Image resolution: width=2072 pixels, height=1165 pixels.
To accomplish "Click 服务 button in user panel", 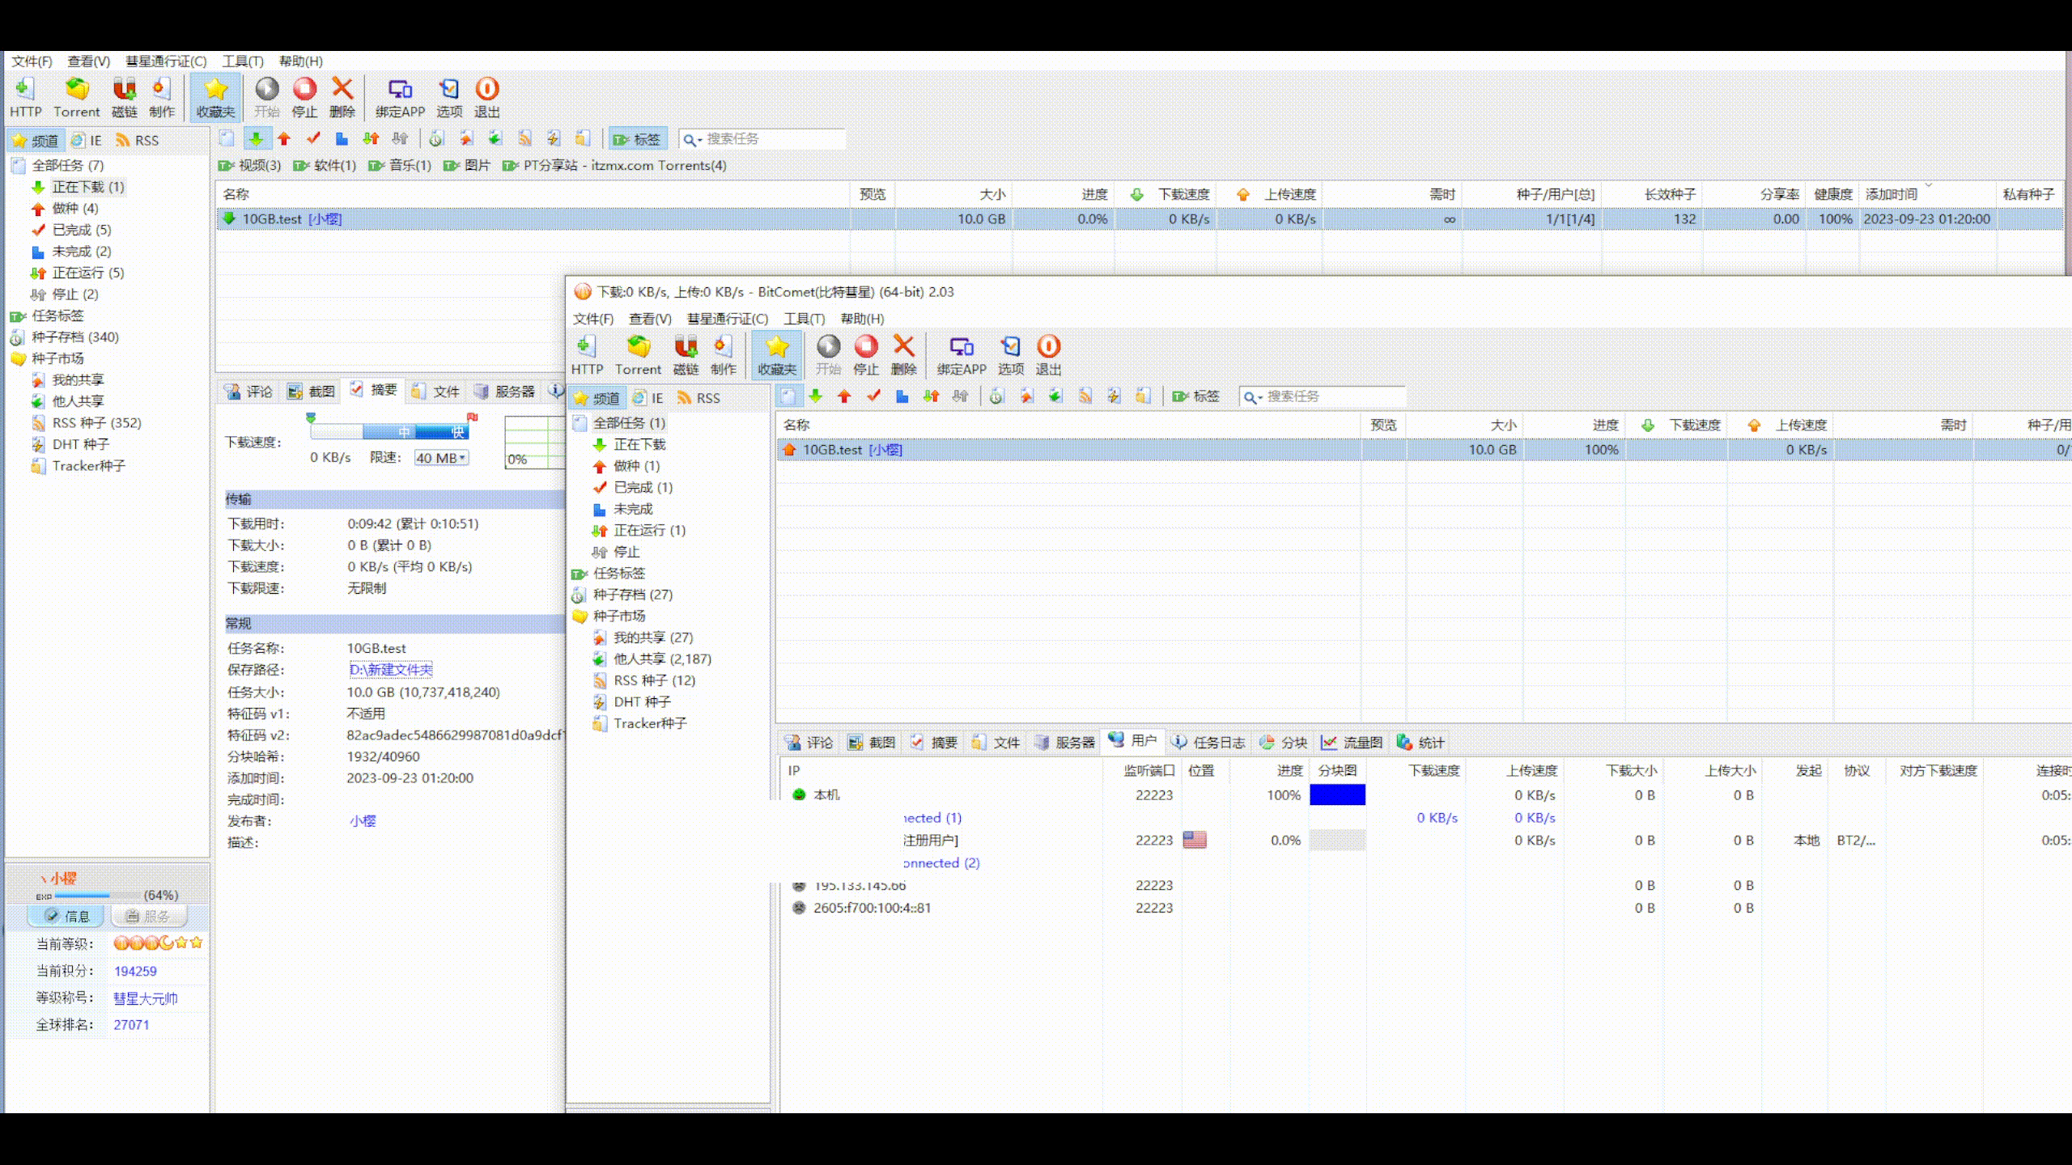I will click(x=149, y=917).
